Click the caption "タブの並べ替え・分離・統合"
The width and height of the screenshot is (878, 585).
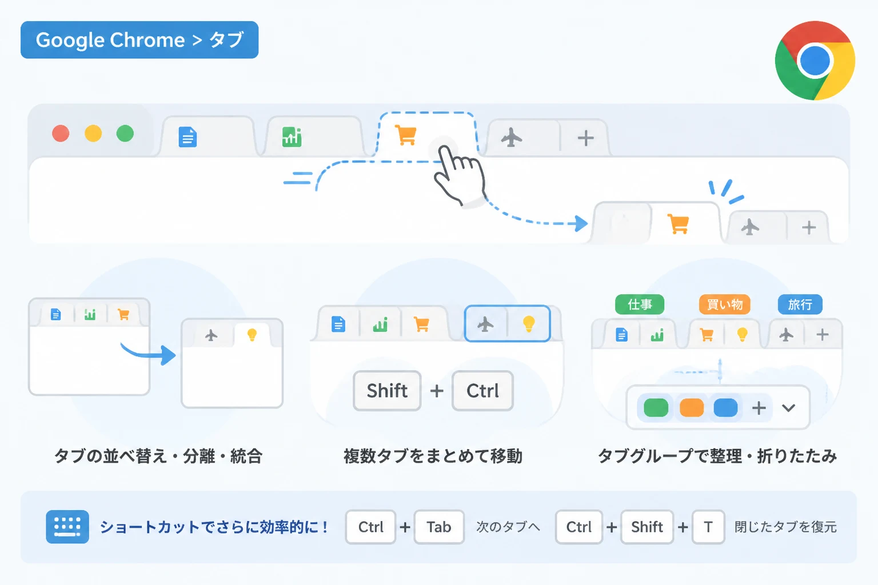point(158,456)
